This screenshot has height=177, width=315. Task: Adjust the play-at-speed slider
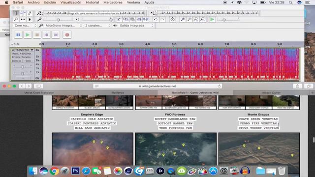228,20
